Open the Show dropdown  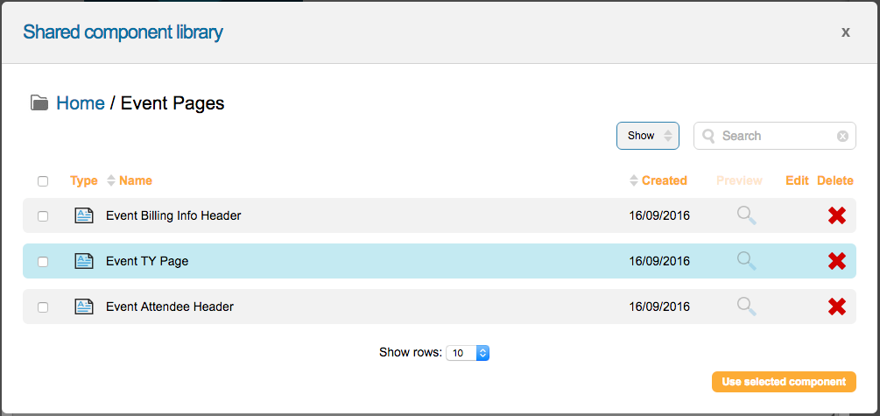(x=647, y=136)
